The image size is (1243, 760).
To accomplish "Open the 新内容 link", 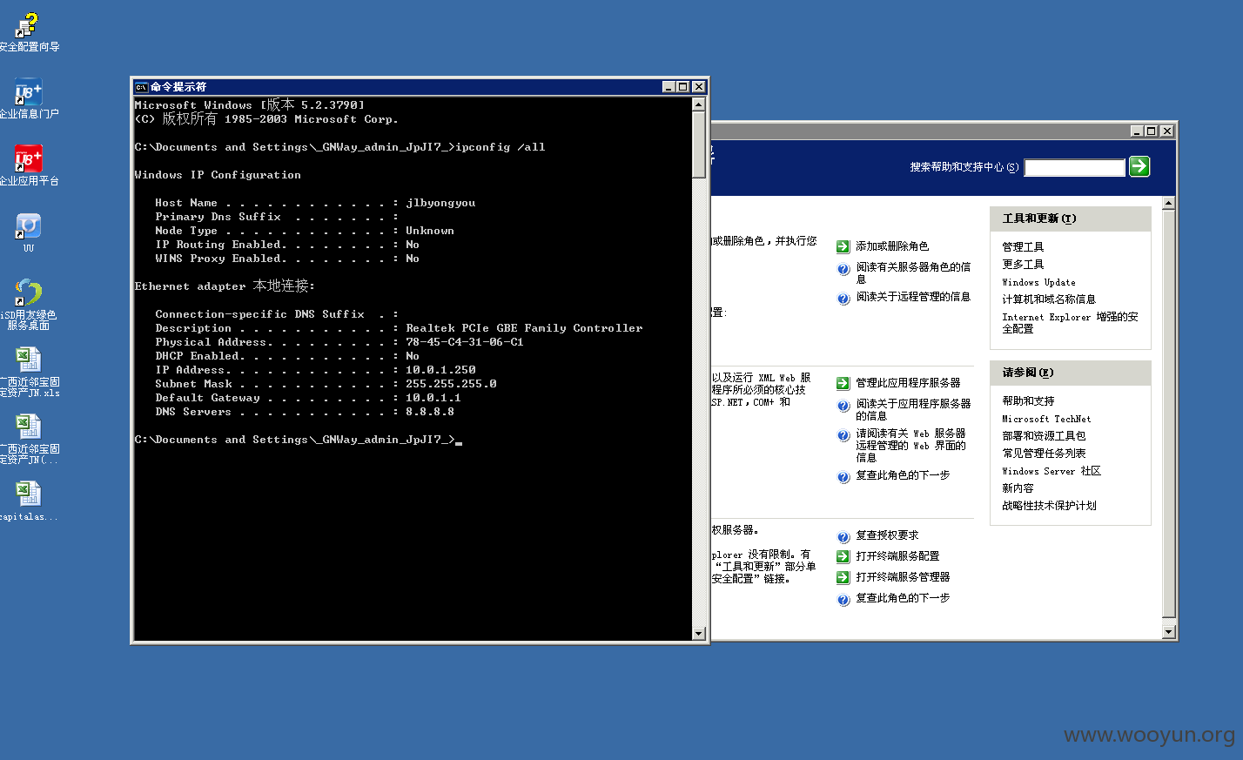I will click(x=1018, y=488).
